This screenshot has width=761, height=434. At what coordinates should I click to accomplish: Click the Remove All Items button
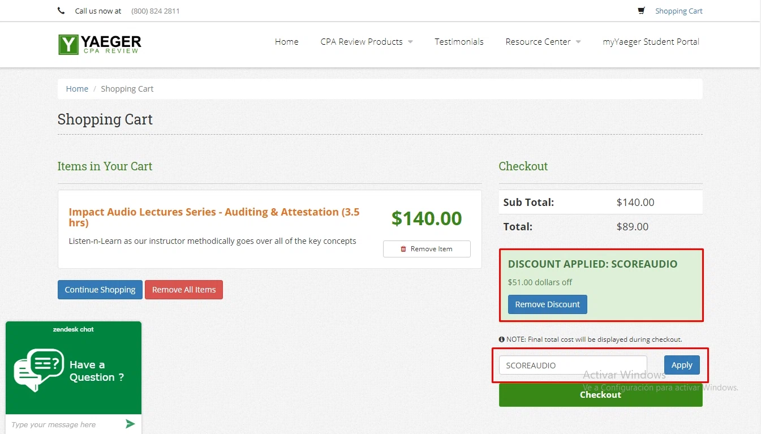pyautogui.click(x=184, y=290)
